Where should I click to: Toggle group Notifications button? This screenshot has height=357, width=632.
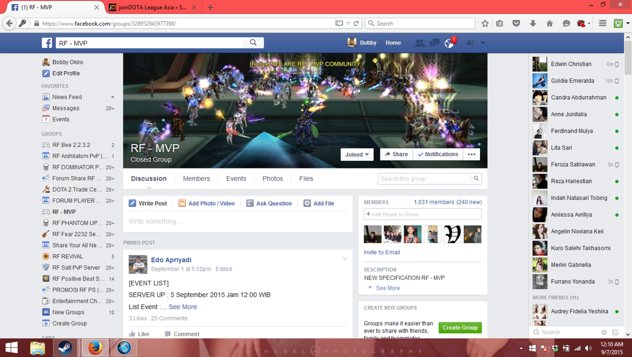[437, 155]
